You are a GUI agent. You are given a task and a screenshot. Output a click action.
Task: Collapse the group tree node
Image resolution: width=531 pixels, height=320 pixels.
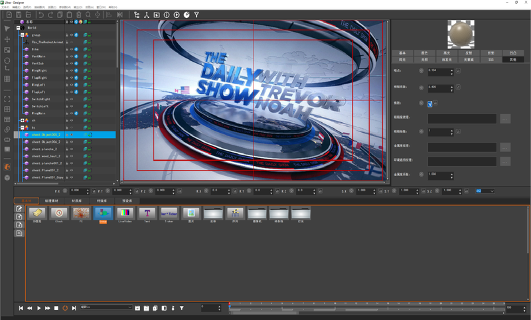click(23, 35)
